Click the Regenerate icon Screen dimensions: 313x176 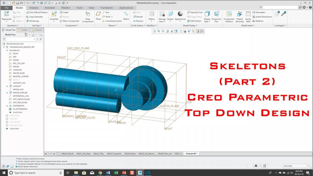[x=7, y=14]
